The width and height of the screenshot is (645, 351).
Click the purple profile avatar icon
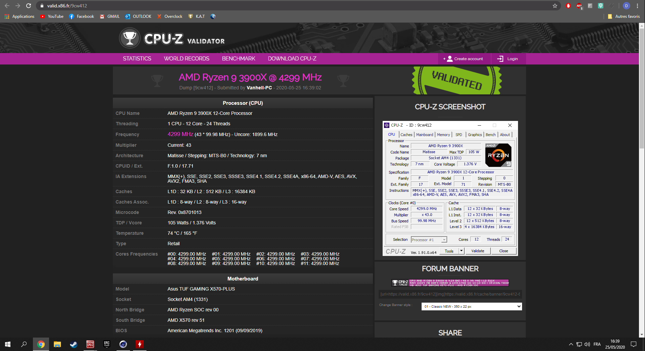click(x=626, y=6)
